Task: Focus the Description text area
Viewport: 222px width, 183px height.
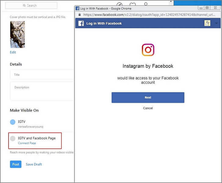Action: click(42, 91)
